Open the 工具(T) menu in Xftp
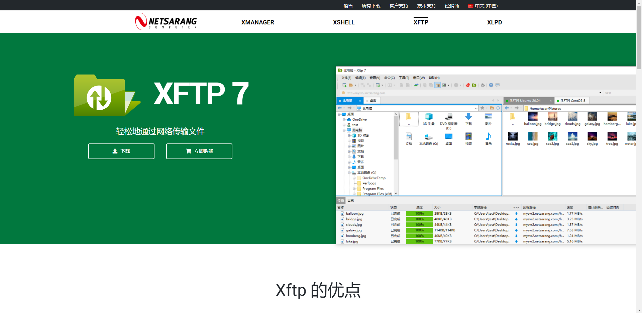 (x=404, y=78)
